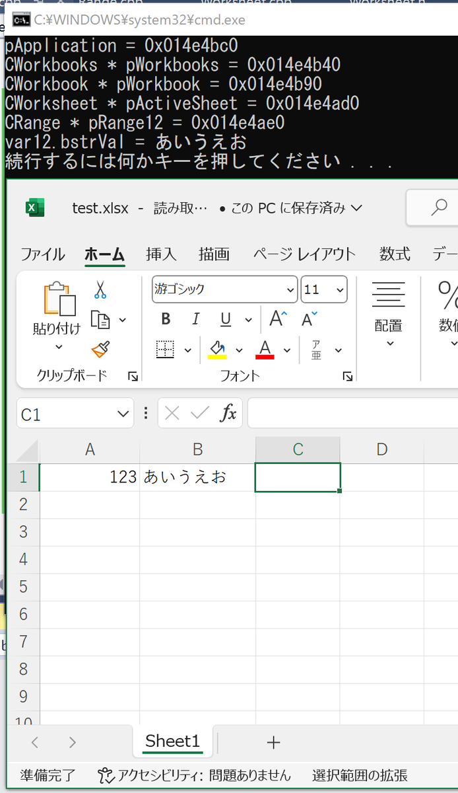The height and width of the screenshot is (793, 458).
Task: Click the Copy icon
Action: click(x=100, y=320)
